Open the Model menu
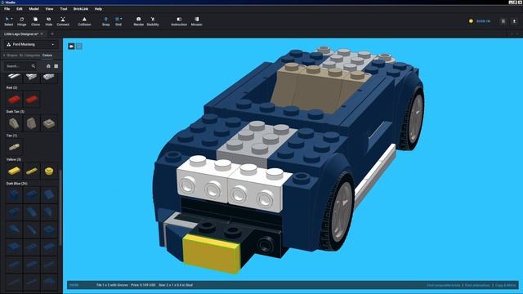Screen dimensions: 523x294 coord(34,9)
